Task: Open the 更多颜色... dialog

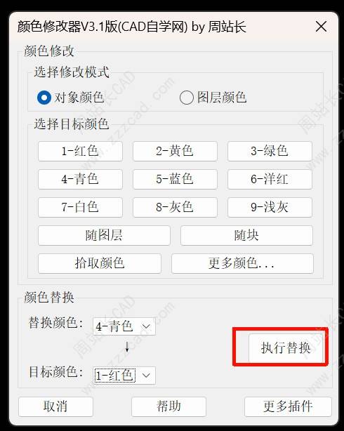Action: [242, 263]
